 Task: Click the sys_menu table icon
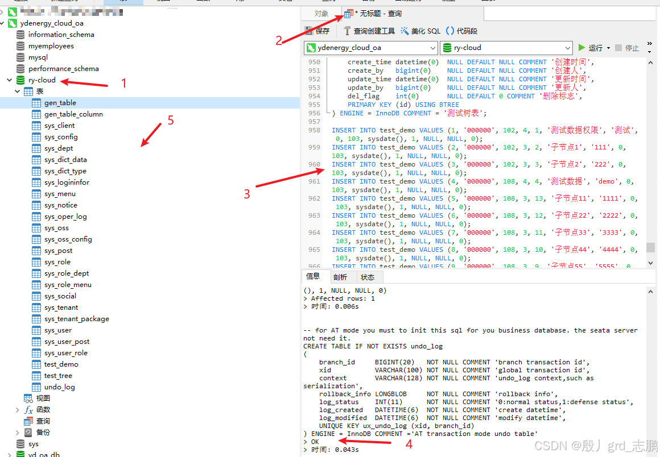click(36, 194)
